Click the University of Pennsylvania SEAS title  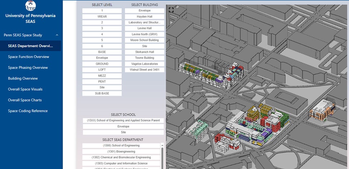[x=31, y=18]
